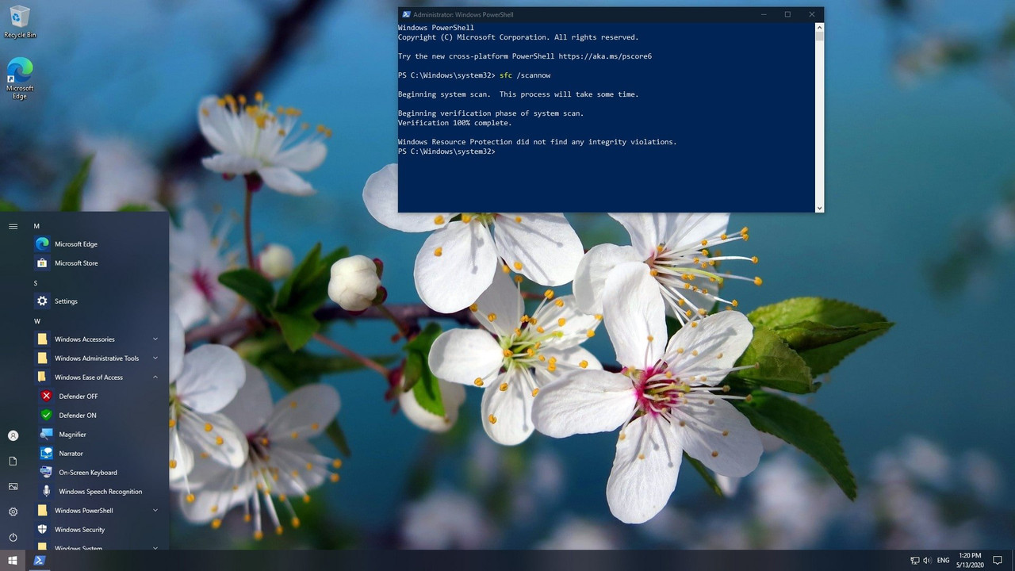1015x571 pixels.
Task: Open the Pictures folder from the sidebar
Action: point(12,486)
